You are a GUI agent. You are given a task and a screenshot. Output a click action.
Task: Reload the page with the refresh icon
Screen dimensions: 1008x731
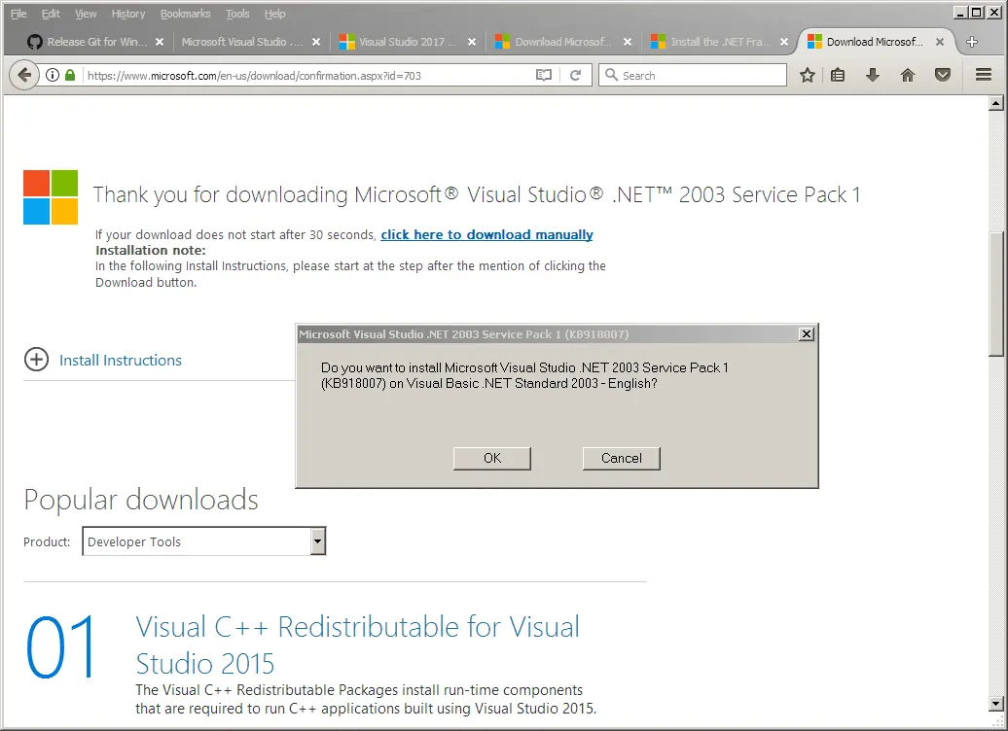[575, 75]
